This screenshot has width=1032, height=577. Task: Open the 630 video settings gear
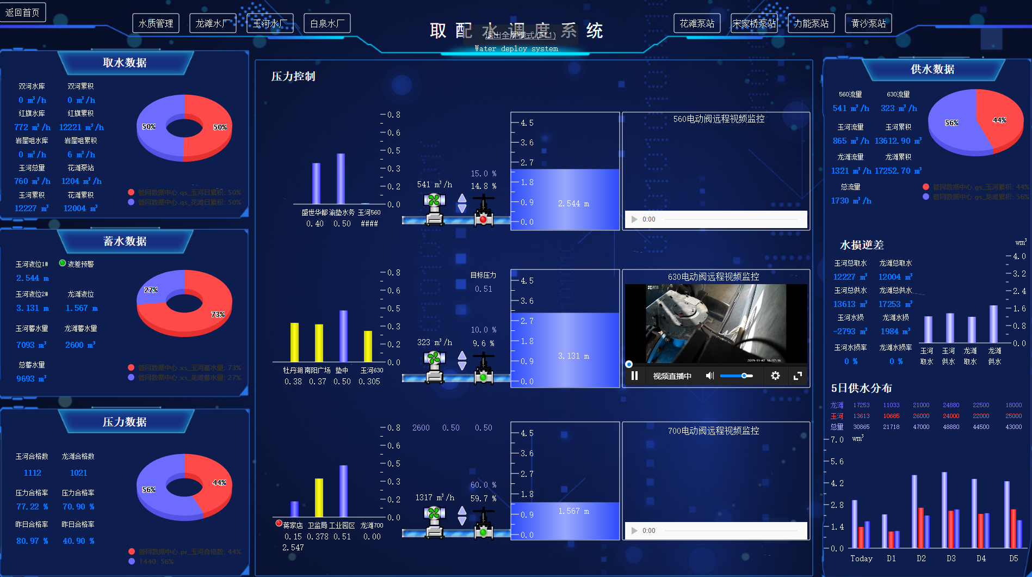click(x=775, y=376)
